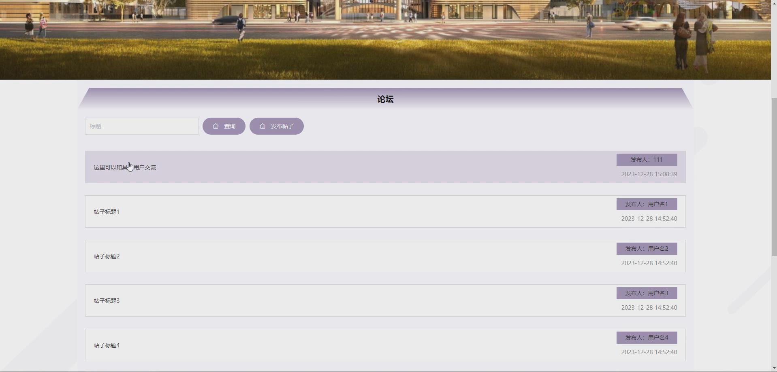The width and height of the screenshot is (777, 372).
Task: Click the scrollbar down arrow
Action: [x=774, y=368]
